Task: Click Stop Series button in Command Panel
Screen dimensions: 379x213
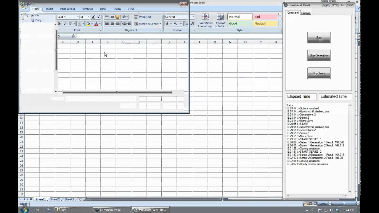Action: point(319,73)
